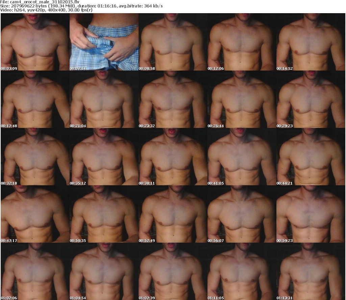The width and height of the screenshot is (346, 300).
Task: Select the thumbnail stamped 00:38:11
Action: pyautogui.click(x=173, y=157)
